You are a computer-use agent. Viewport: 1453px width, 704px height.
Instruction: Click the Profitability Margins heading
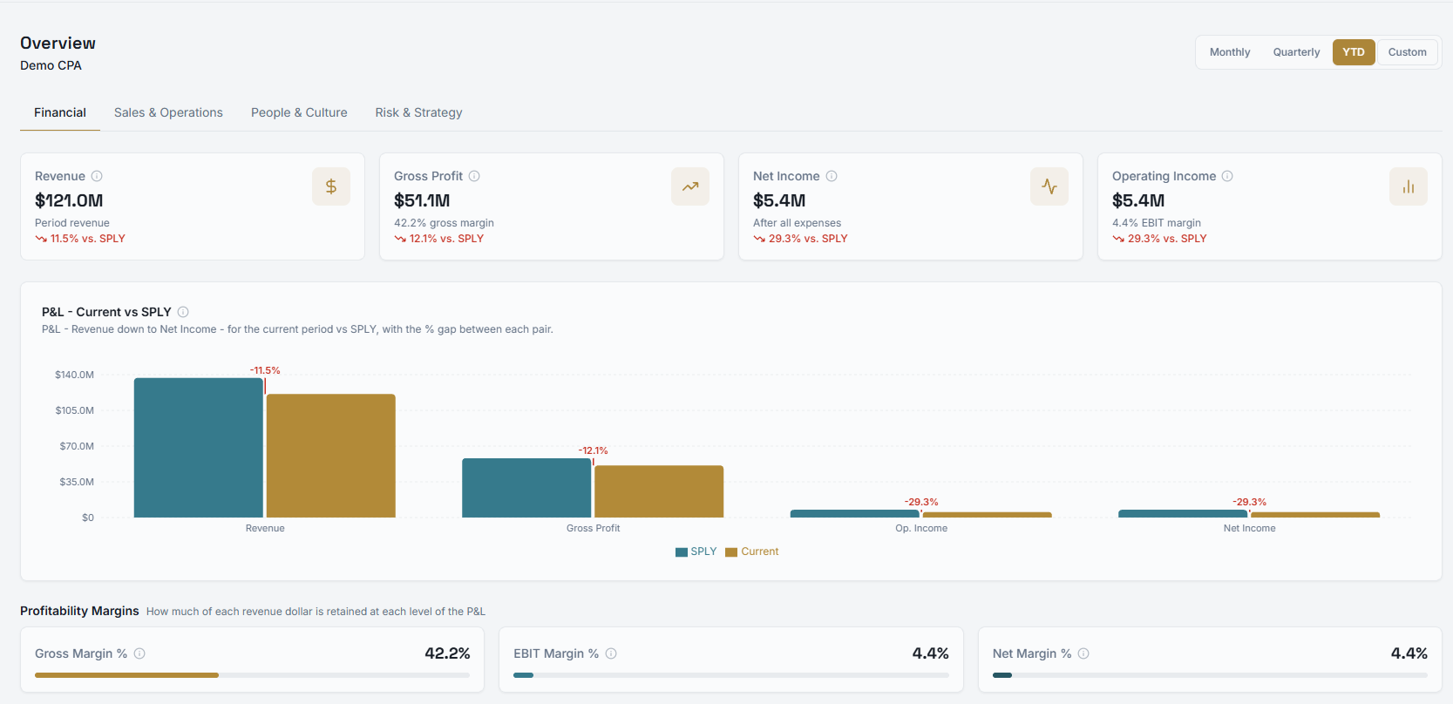pos(79,611)
